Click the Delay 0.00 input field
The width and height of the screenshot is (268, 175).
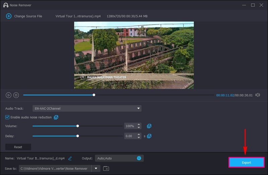[130, 136]
